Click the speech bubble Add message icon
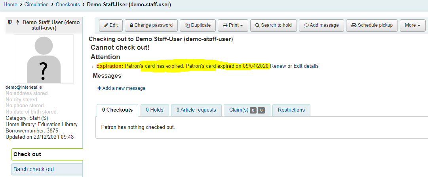 point(306,25)
